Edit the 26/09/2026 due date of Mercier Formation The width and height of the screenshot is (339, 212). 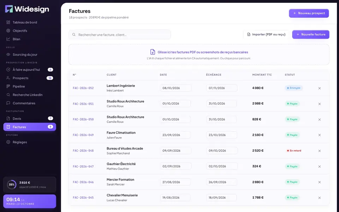(222, 182)
